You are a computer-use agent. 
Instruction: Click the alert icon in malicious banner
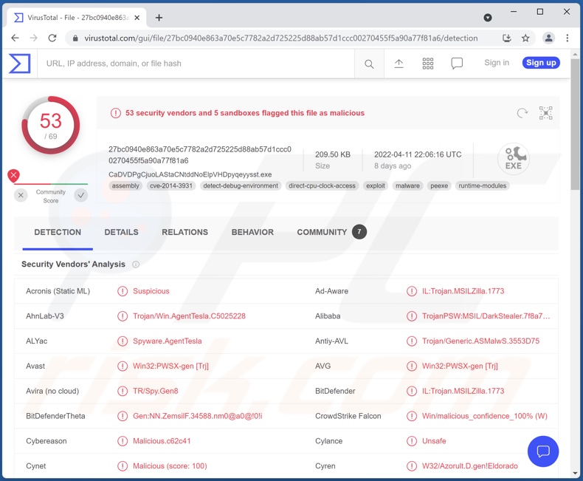tap(116, 113)
